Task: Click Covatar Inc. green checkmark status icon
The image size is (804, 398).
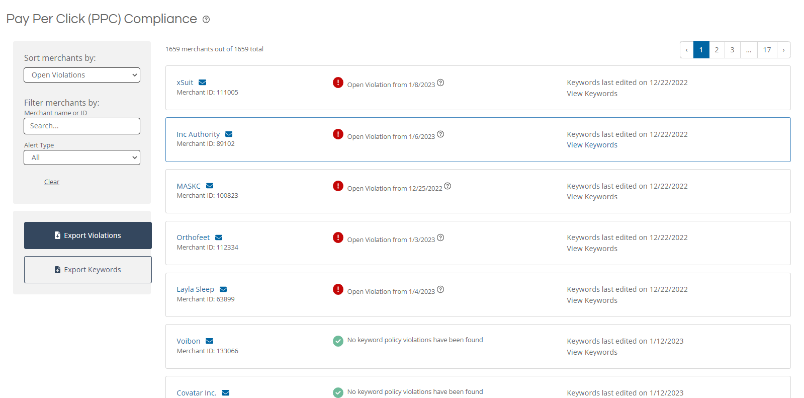Action: point(338,392)
